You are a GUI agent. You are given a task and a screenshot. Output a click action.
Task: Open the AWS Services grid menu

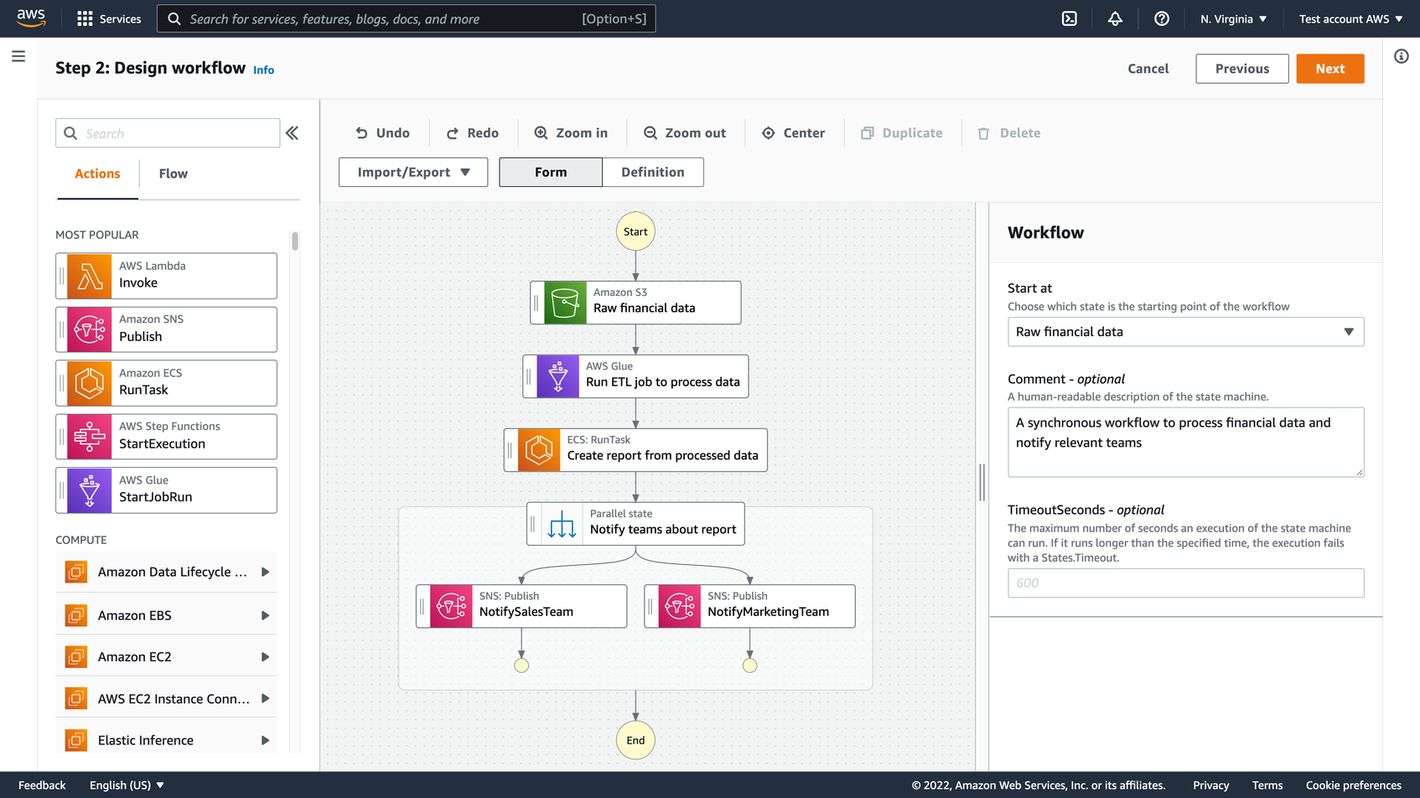[84, 18]
